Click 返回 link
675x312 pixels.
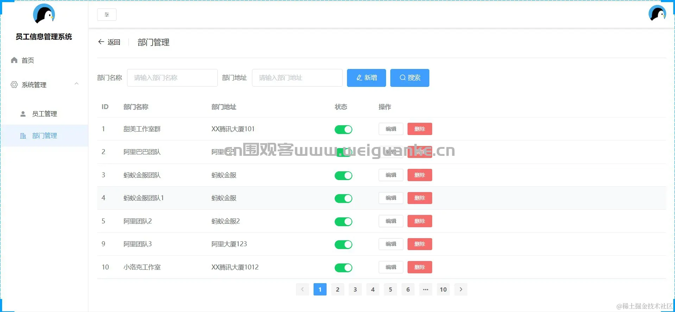114,42
